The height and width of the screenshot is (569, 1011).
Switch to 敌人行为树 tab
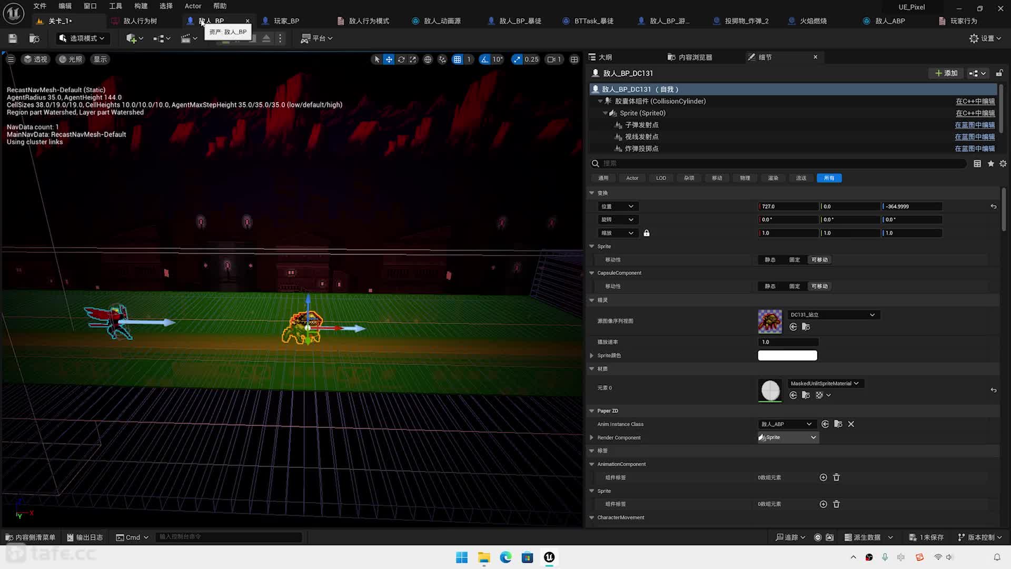tap(140, 21)
